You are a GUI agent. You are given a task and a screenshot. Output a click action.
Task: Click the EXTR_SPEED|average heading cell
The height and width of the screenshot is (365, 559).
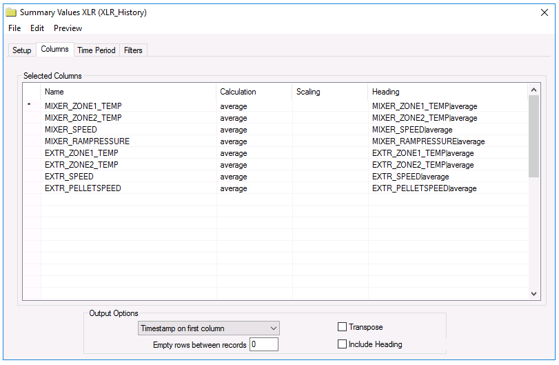(x=448, y=177)
